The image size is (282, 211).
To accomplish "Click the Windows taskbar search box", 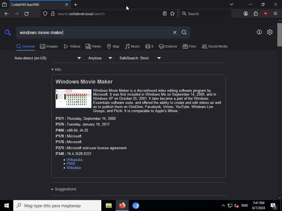I will [57, 206].
